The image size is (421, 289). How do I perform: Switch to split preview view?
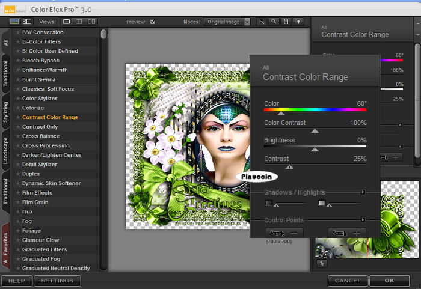[79, 22]
